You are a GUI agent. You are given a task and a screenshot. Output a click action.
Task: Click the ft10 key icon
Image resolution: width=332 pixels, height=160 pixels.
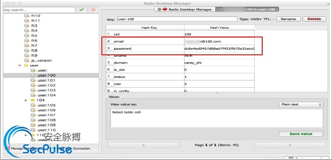click(27, 16)
